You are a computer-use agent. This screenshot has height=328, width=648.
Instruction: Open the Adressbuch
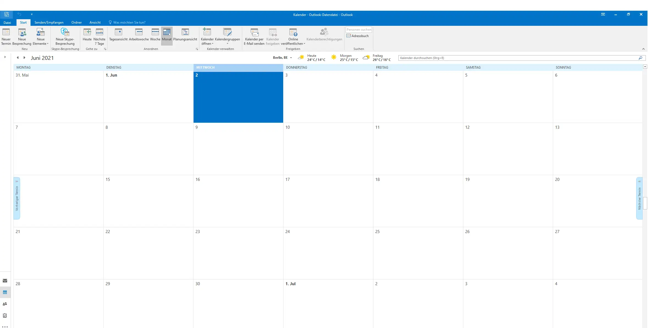coord(358,36)
